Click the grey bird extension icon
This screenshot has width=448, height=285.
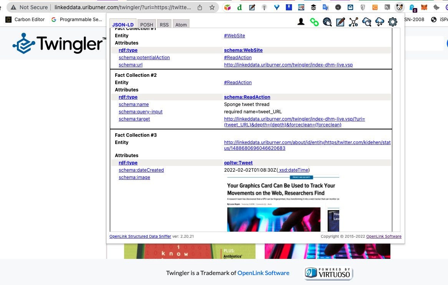point(436,7)
